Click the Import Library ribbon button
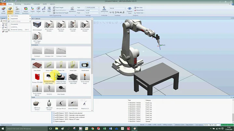This screenshot has height=131, width=234. coord(10,10)
